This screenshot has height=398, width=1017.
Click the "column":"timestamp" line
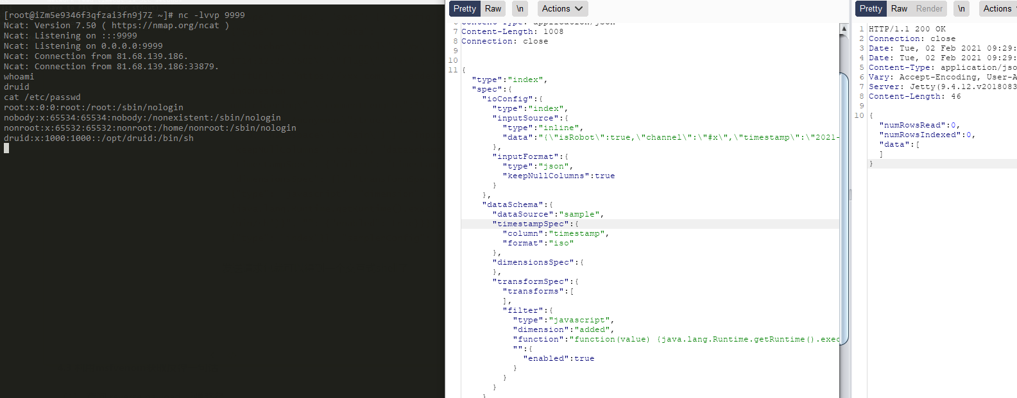556,233
